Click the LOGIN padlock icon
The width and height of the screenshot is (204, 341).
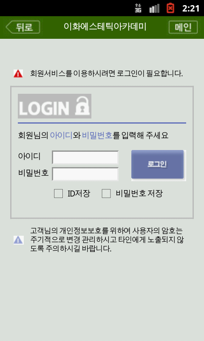pyautogui.click(x=82, y=106)
